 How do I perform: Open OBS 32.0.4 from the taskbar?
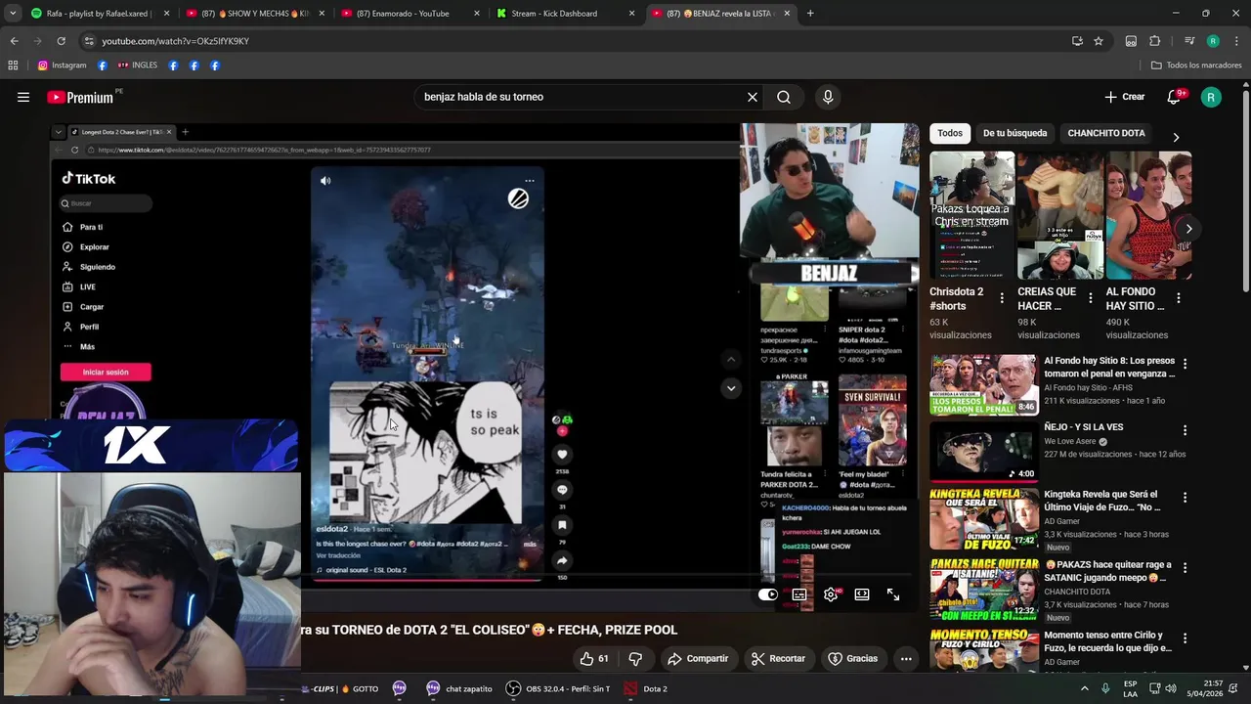click(x=558, y=688)
